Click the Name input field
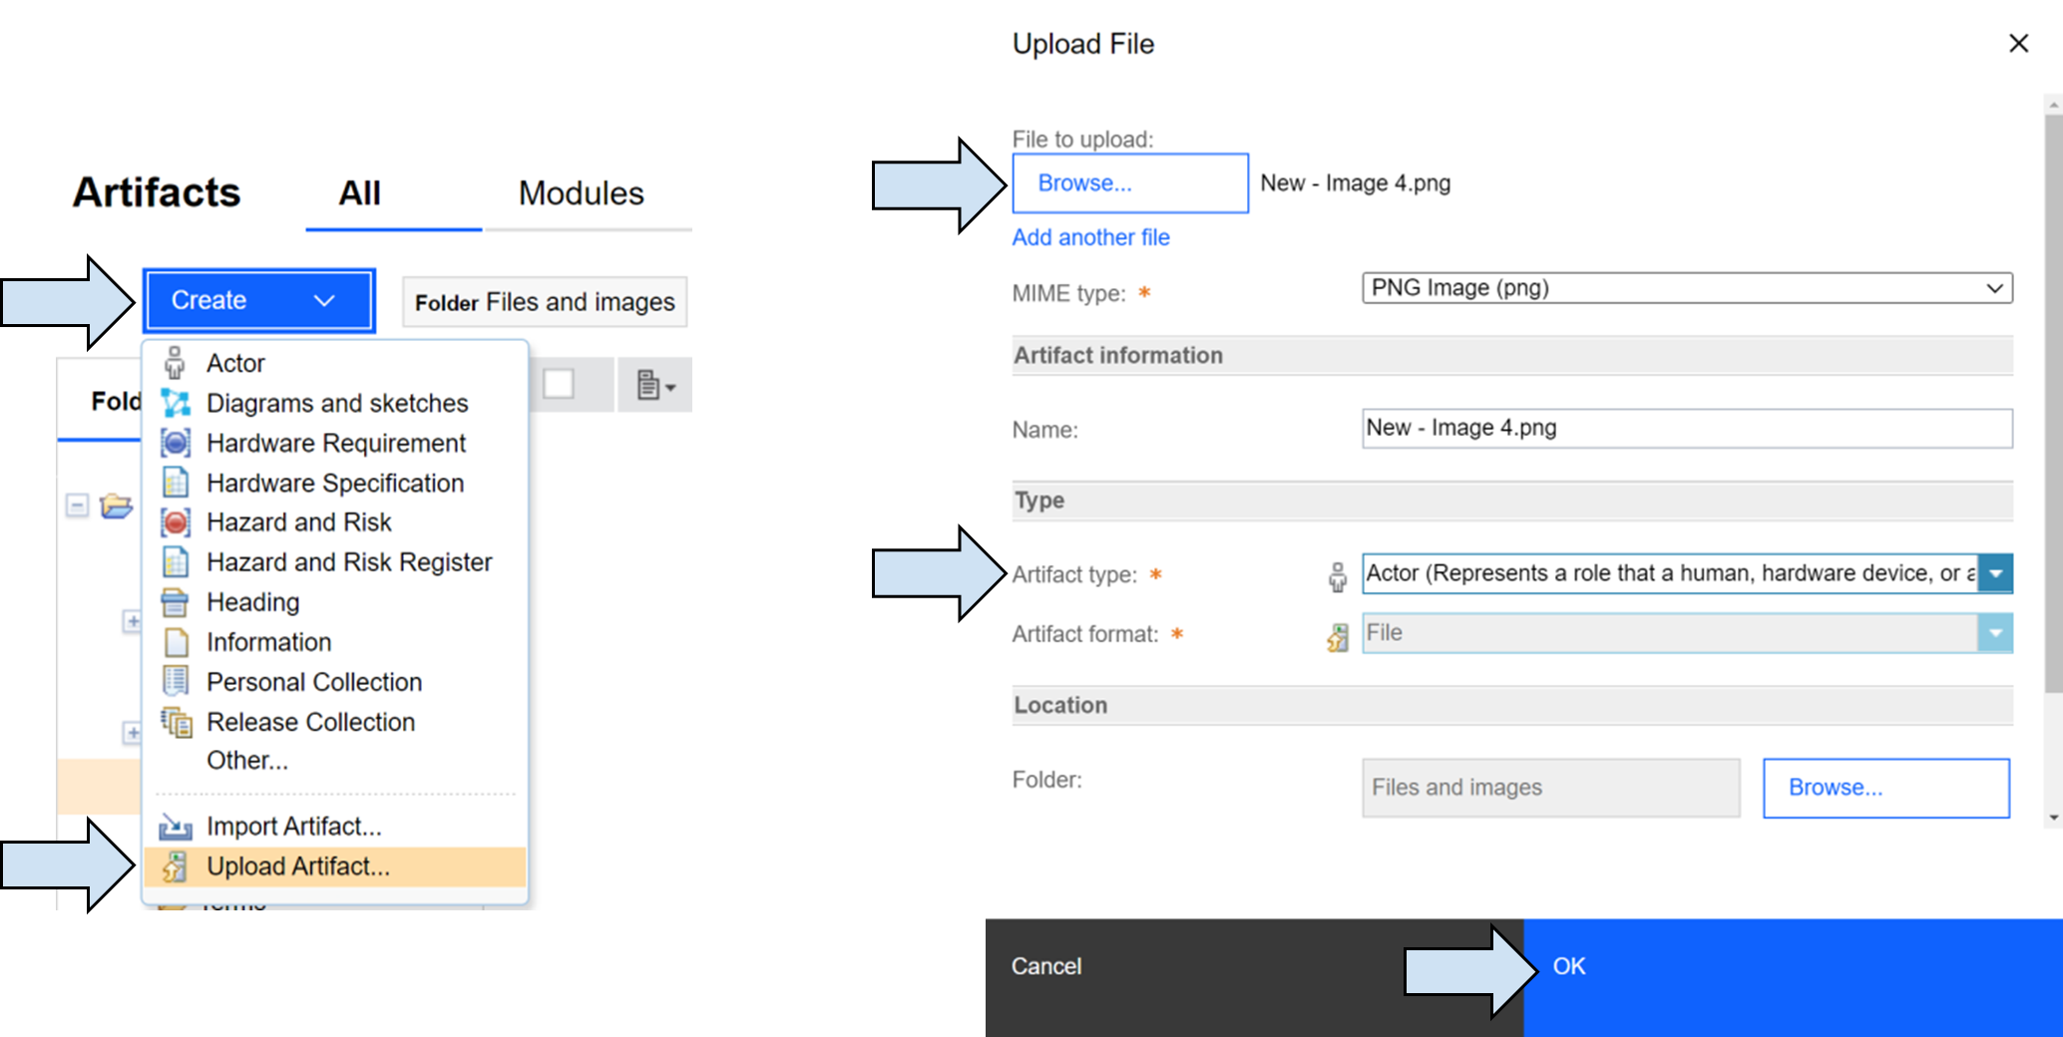 (1687, 429)
